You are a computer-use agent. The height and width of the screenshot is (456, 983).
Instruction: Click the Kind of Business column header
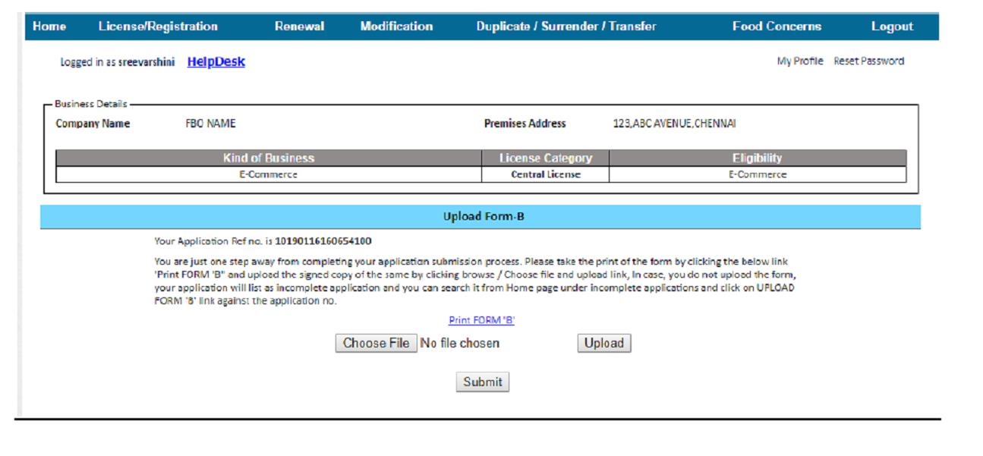click(269, 159)
